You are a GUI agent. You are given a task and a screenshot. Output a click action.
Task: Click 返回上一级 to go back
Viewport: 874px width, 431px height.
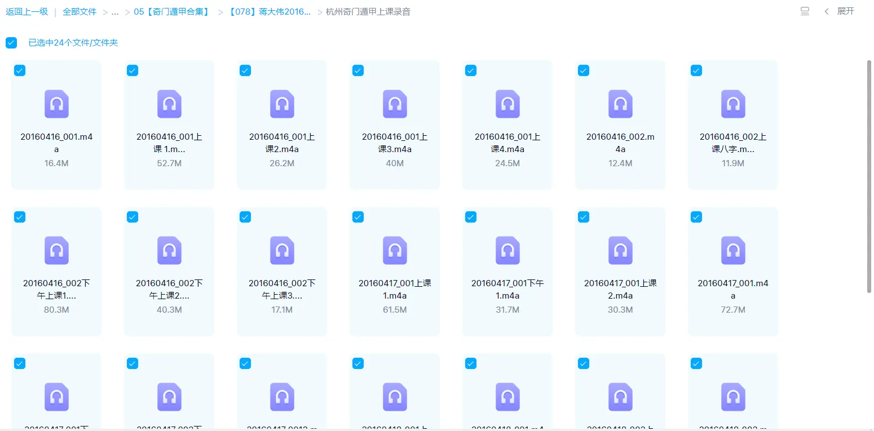[x=27, y=12]
